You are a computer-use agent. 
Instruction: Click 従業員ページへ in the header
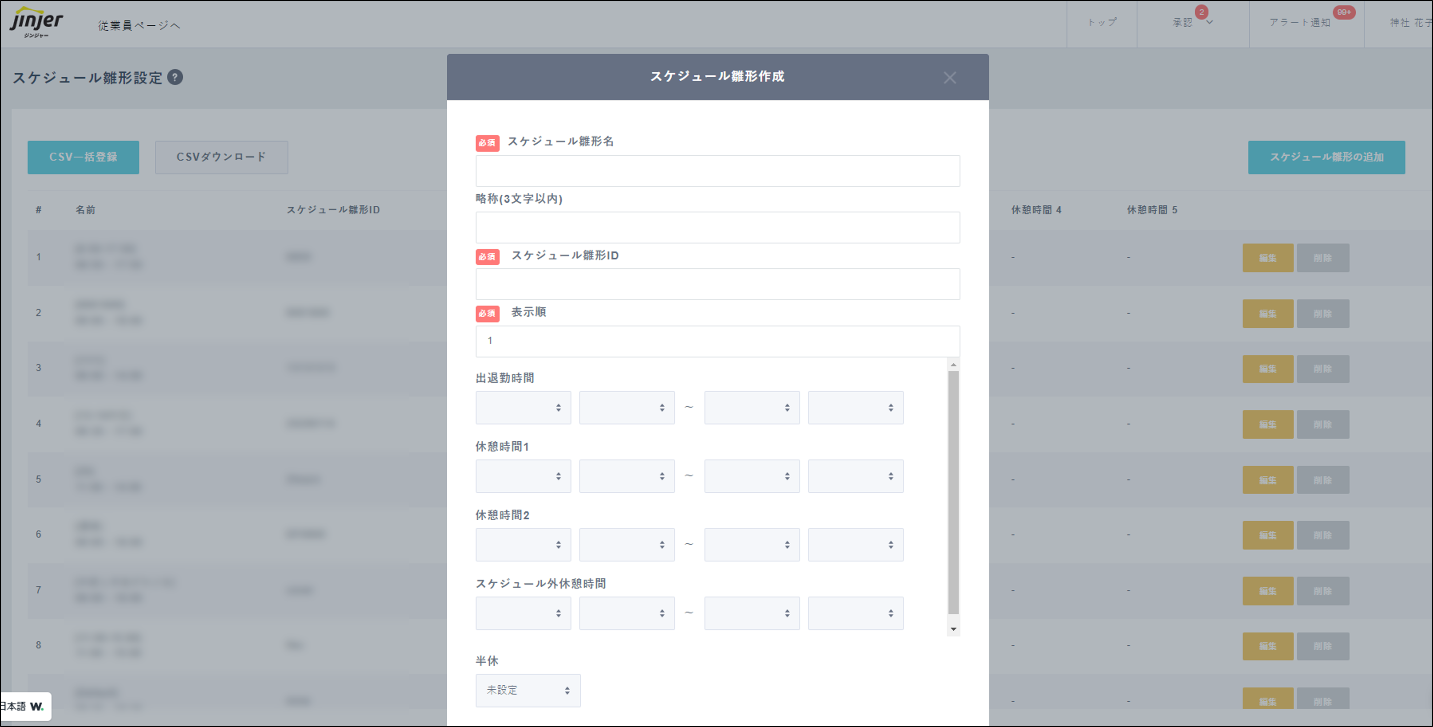pyautogui.click(x=140, y=24)
